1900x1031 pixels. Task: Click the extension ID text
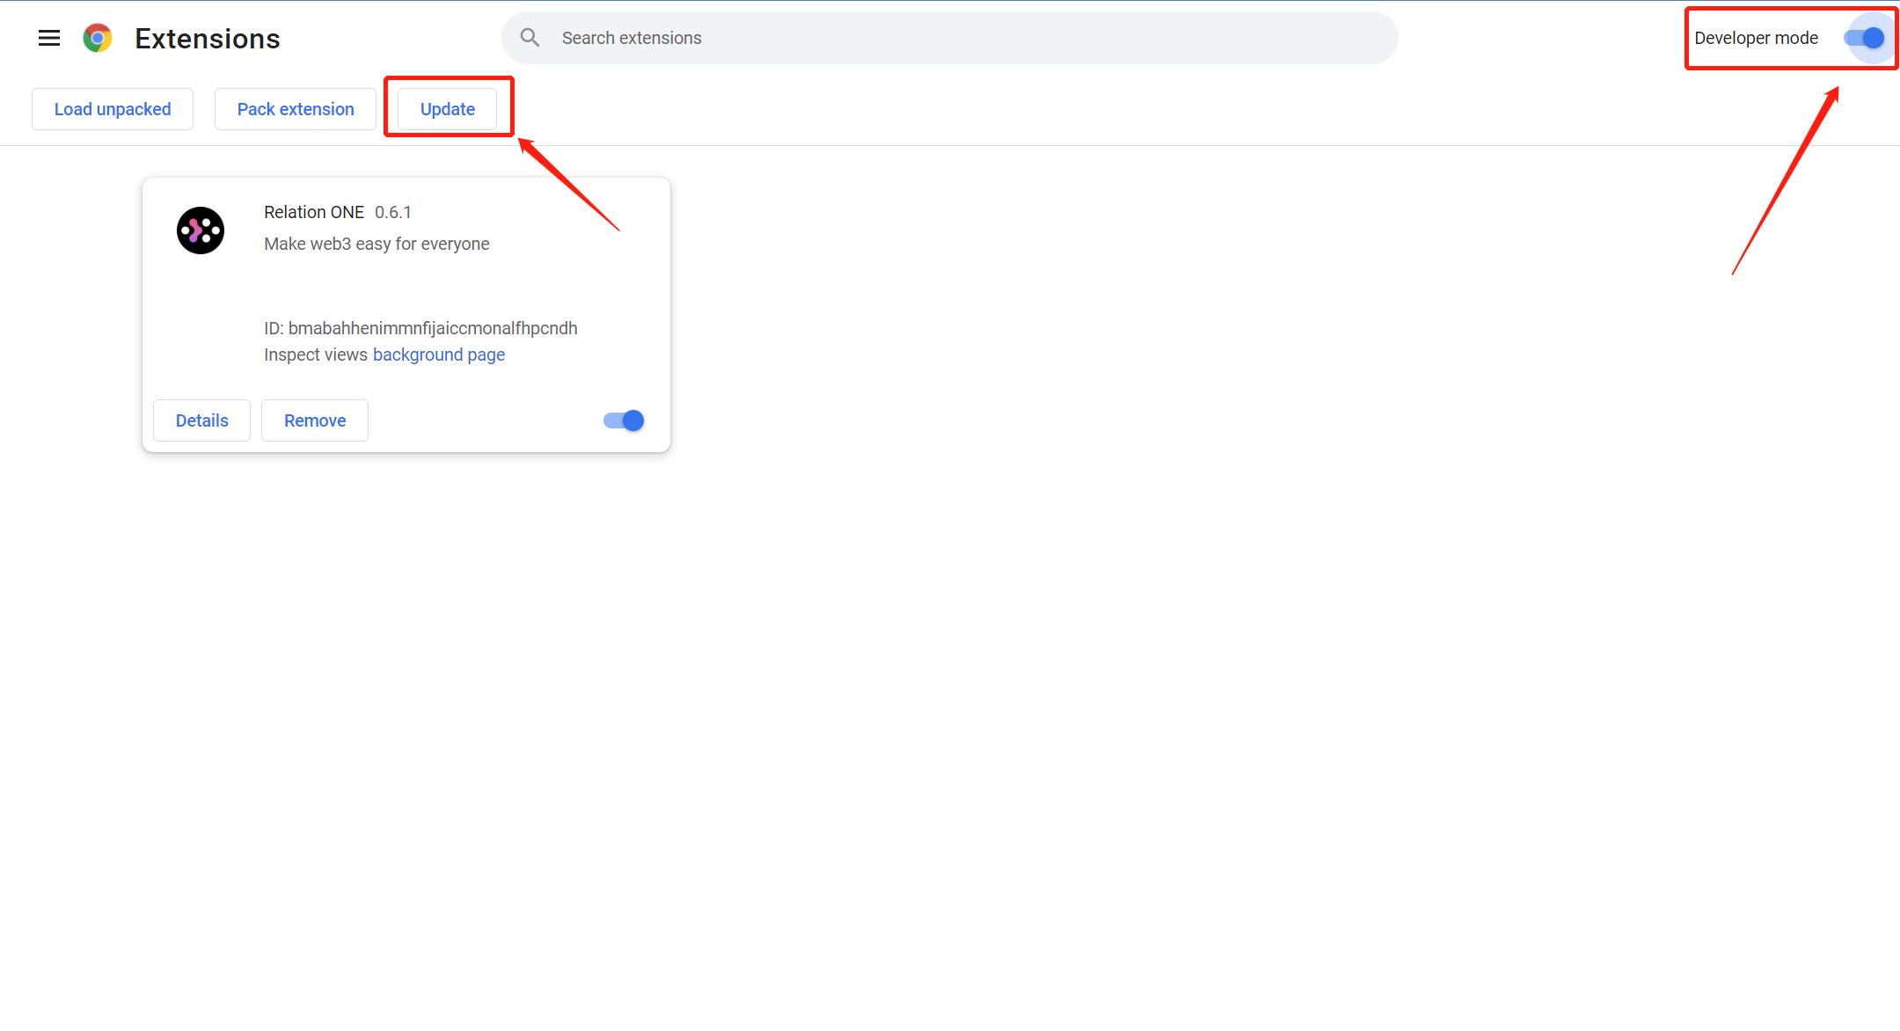point(420,328)
